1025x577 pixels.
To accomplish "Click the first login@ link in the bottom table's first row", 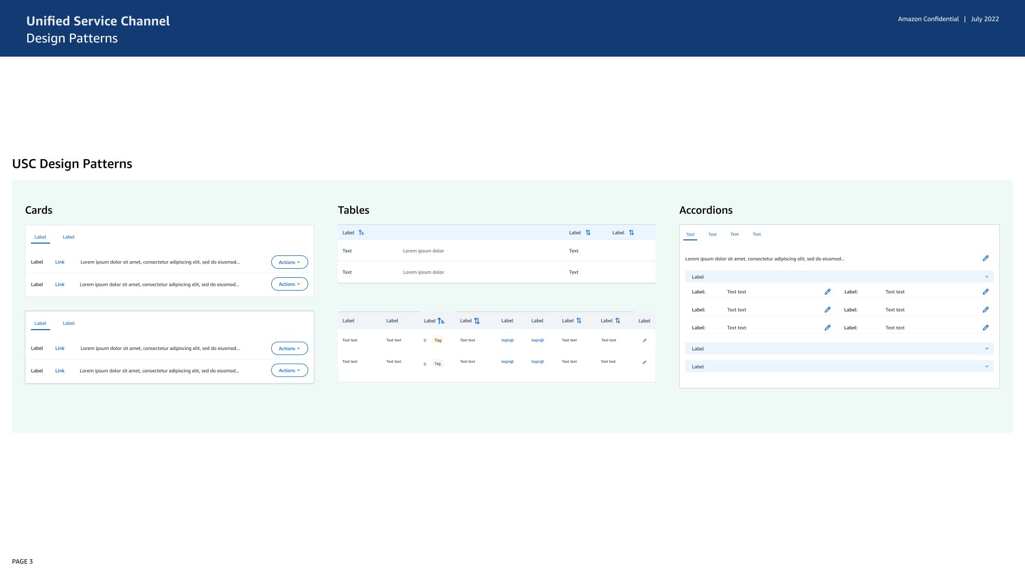I will [507, 340].
